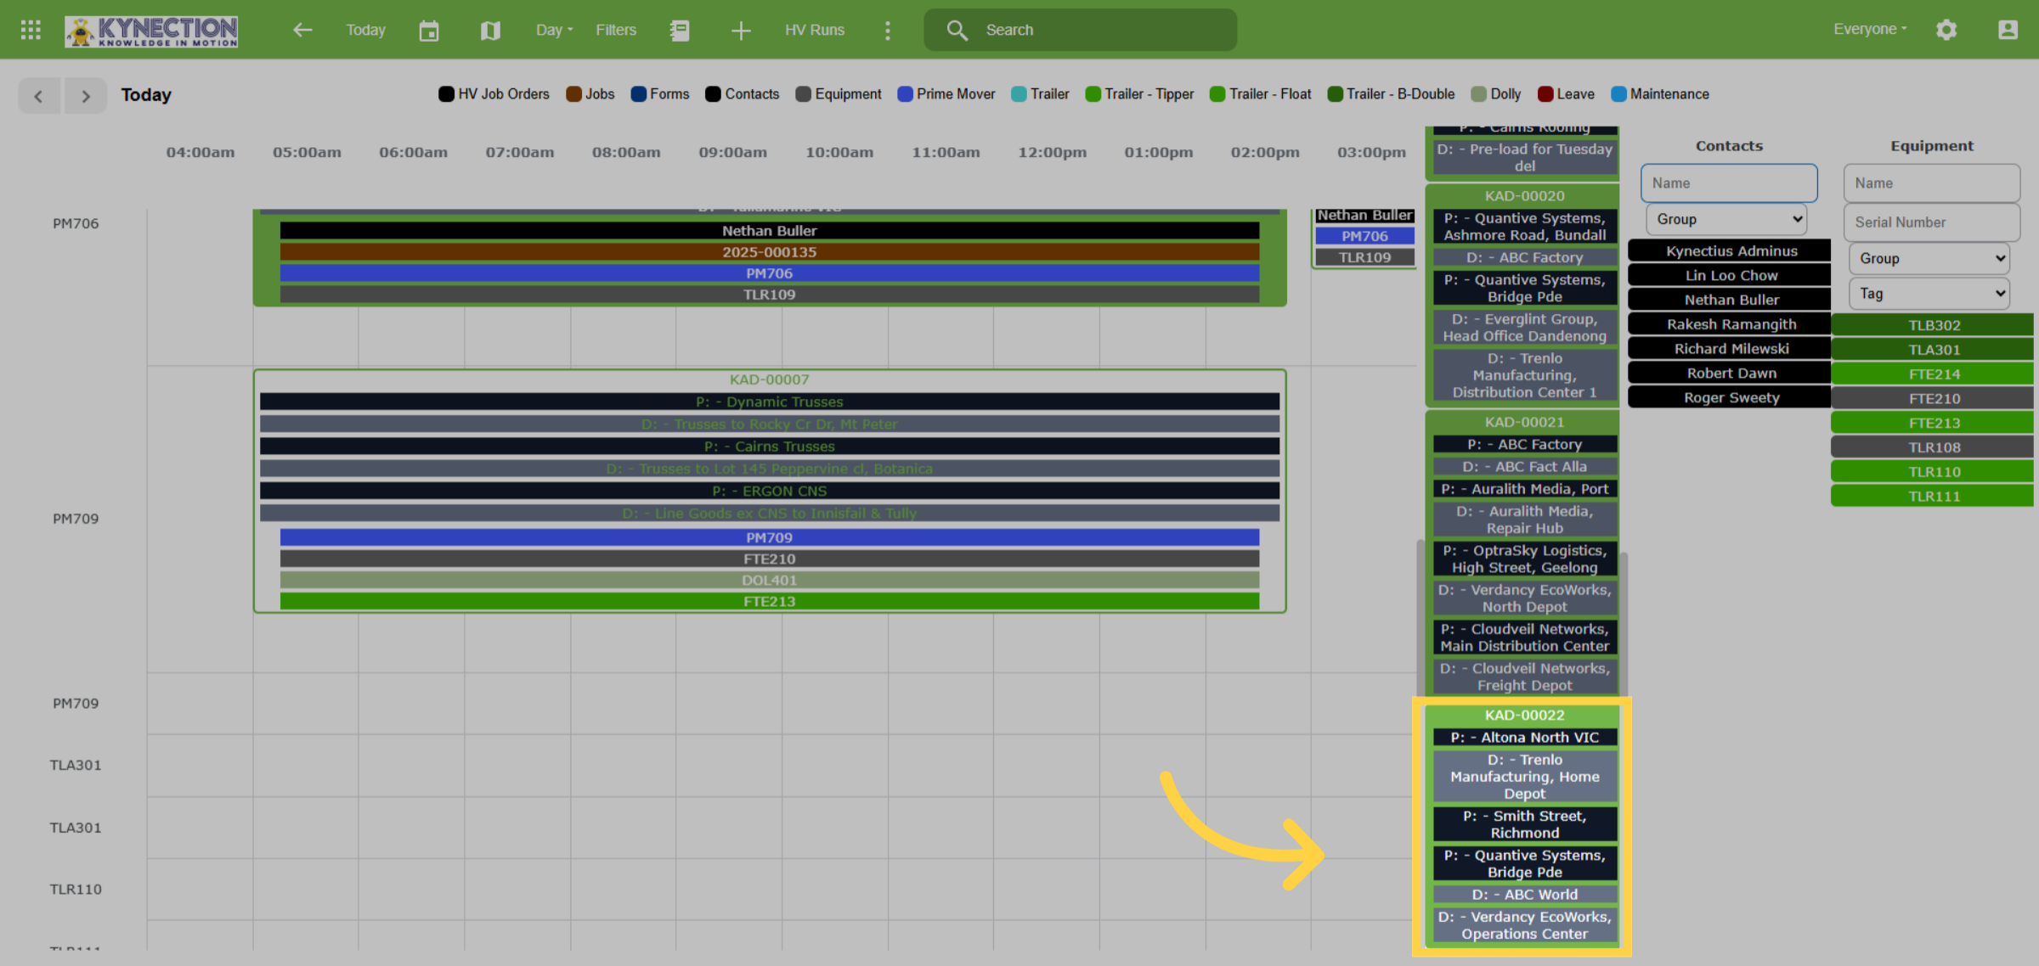Click the search magnifier icon
The height and width of the screenshot is (966, 2039).
coord(957,31)
